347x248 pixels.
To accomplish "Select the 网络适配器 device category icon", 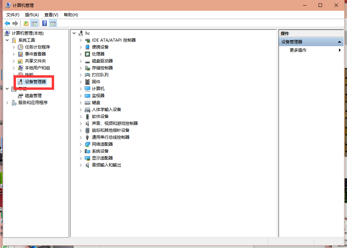I will click(87, 144).
